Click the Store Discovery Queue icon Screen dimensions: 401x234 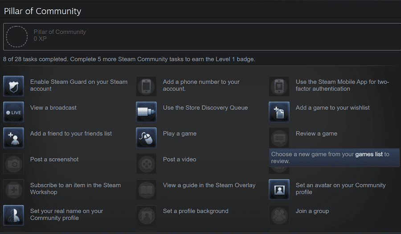pos(146,112)
